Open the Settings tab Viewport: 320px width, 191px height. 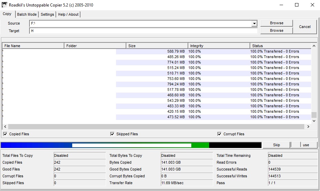[47, 14]
